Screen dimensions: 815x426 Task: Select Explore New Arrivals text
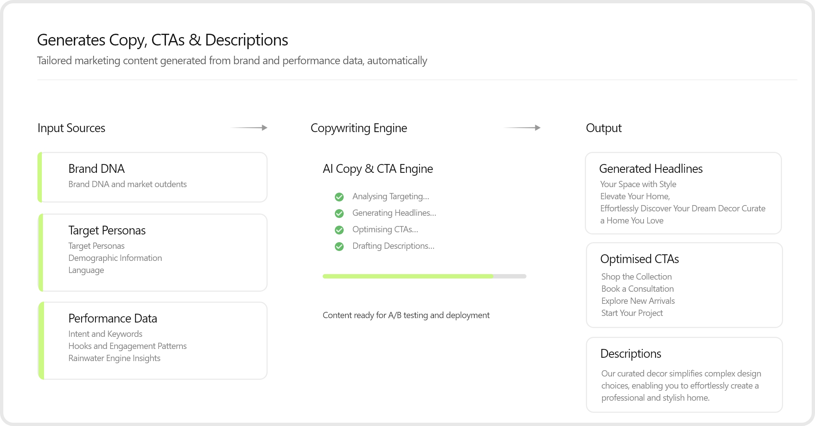[638, 301]
